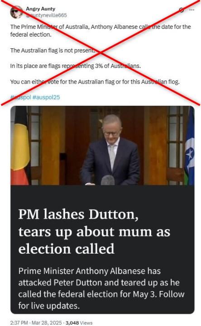The width and height of the screenshot is (201, 326).
Task: Open the @auntyneville665 handle link
Action: [46, 15]
